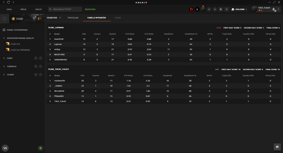Click the green shield anti-cheat icon

tap(40, 148)
